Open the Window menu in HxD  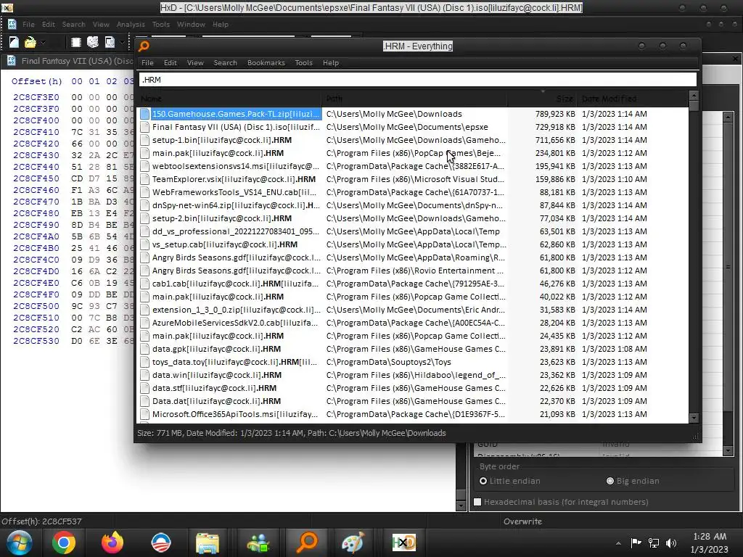(191, 24)
